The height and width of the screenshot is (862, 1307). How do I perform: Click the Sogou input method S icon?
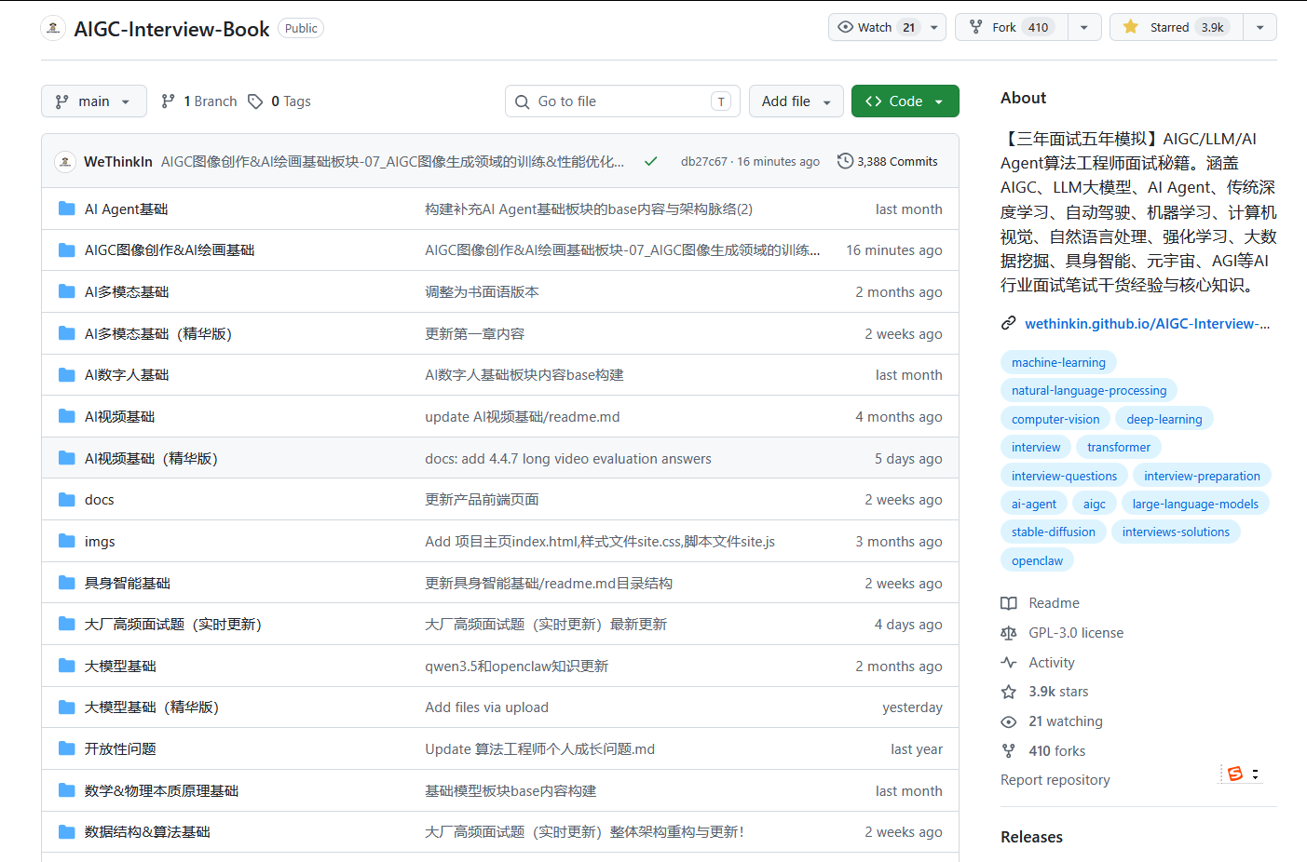click(x=1235, y=774)
